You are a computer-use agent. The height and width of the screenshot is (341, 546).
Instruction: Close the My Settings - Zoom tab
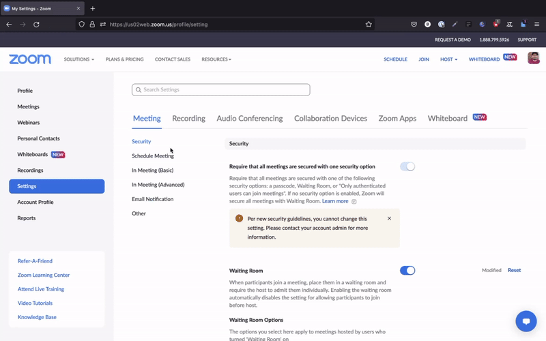78,8
